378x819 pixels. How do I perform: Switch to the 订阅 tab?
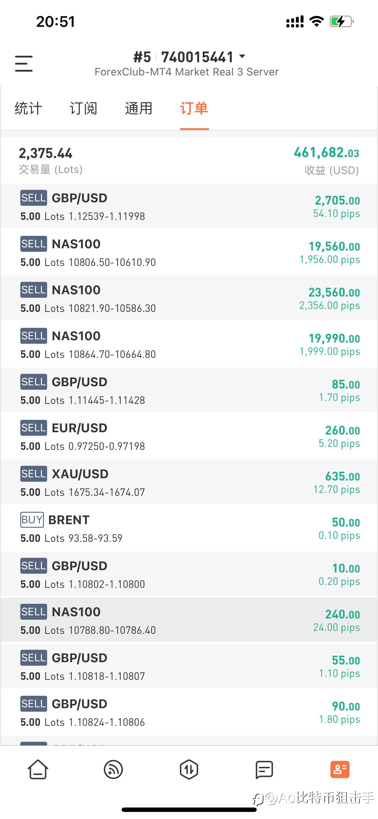(84, 108)
